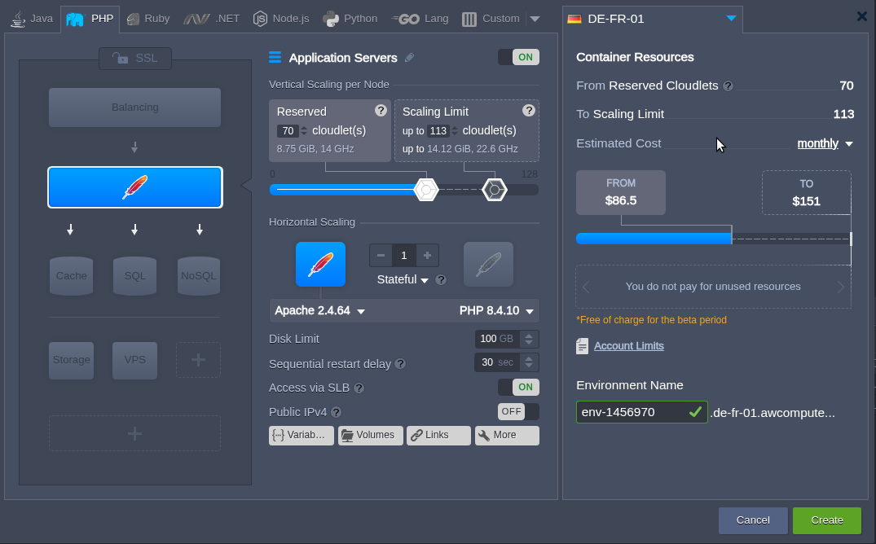Open the DE-FR-01 region dropdown

(x=652, y=19)
